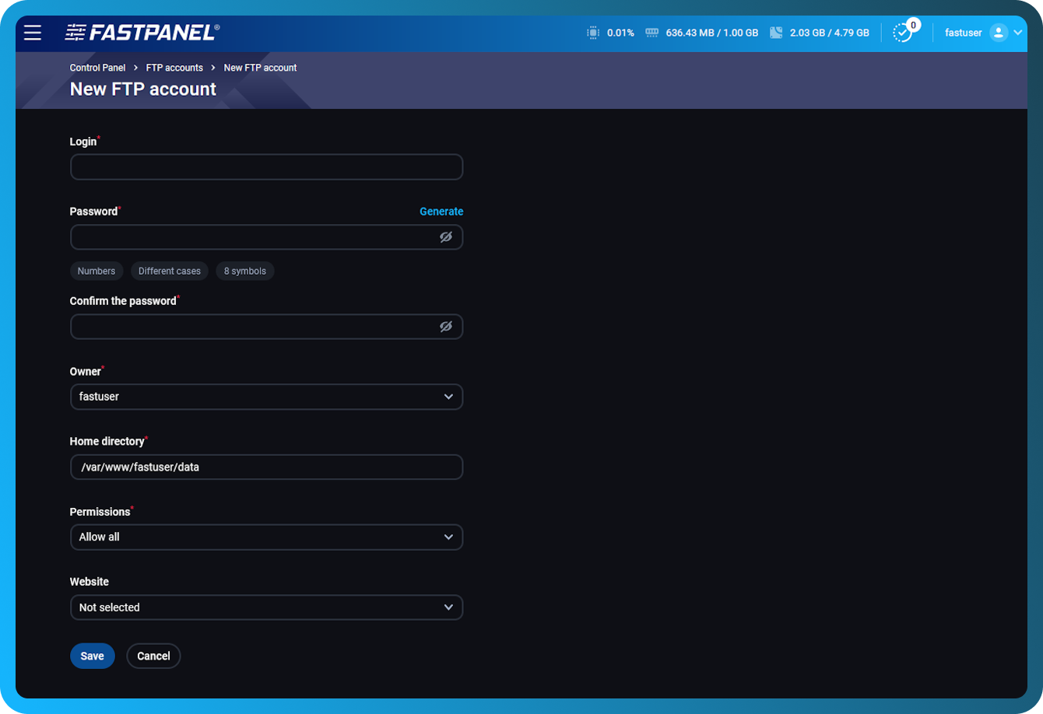Click the 8 symbols password requirement chip
The width and height of the screenshot is (1043, 714).
point(244,271)
